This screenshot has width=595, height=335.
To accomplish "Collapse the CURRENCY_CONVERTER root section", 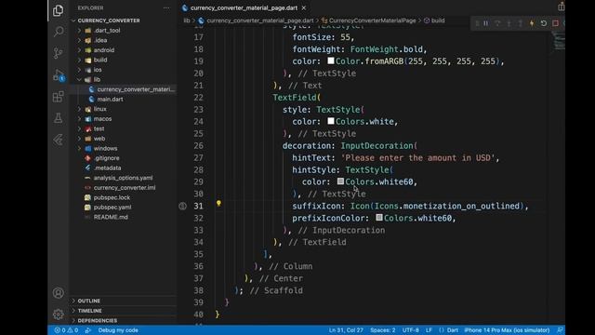I will coord(109,20).
